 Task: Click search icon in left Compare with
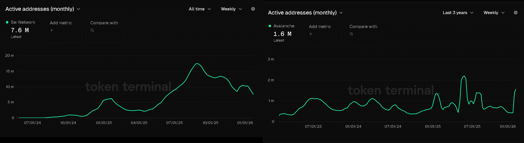pos(92,30)
